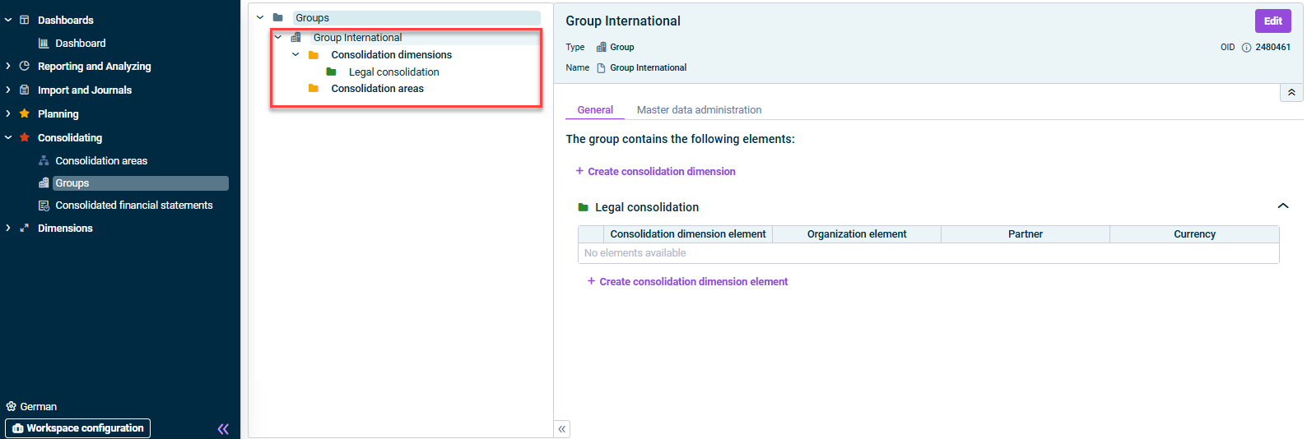Screen dimensions: 1307x439
Task: Click the Group type icon in header
Action: pyautogui.click(x=601, y=47)
